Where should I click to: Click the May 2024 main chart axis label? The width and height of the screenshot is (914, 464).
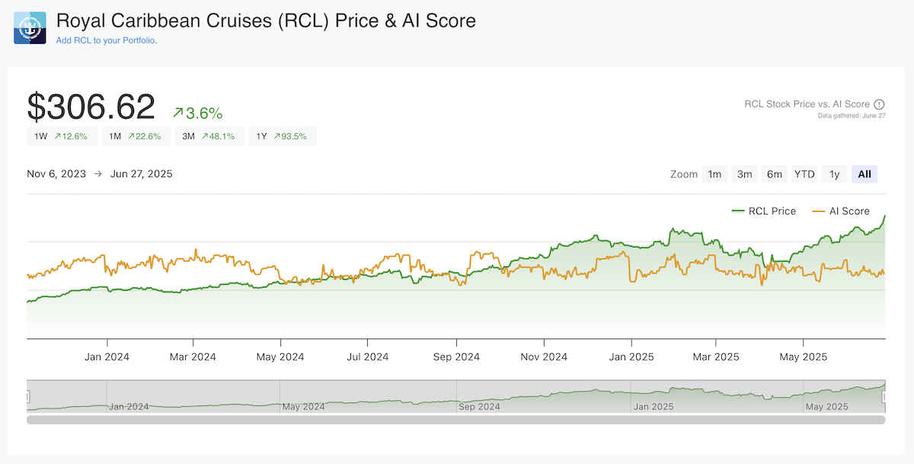coord(280,356)
